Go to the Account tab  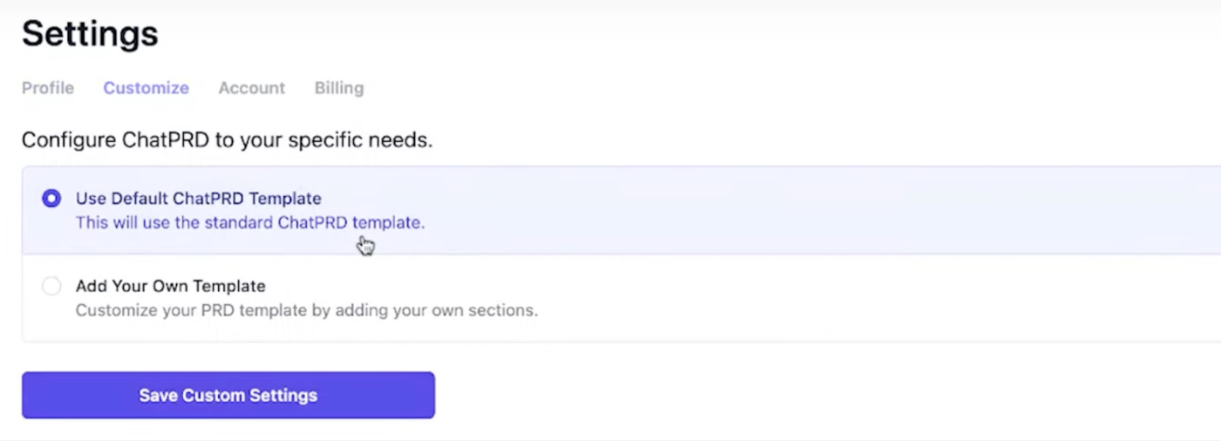point(251,88)
